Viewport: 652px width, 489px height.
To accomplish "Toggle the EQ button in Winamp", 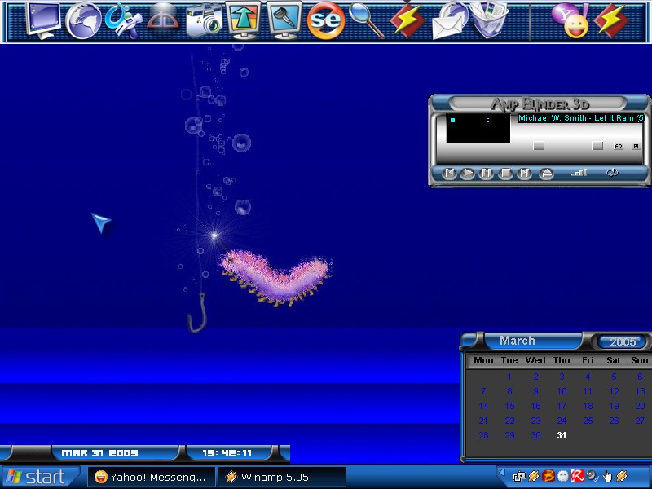I will point(619,147).
